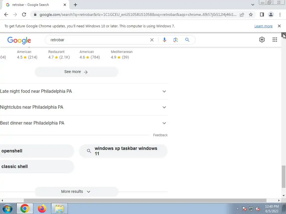Screen dimensions: 286x214
Task: Search related term classic shell
Action: (x=37, y=167)
